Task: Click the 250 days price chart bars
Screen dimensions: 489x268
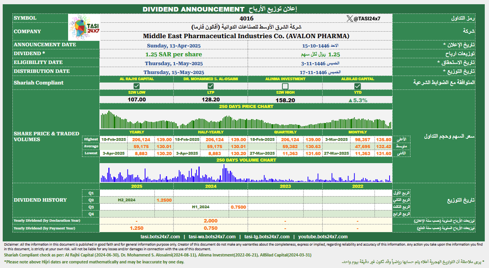Action: coord(246,120)
